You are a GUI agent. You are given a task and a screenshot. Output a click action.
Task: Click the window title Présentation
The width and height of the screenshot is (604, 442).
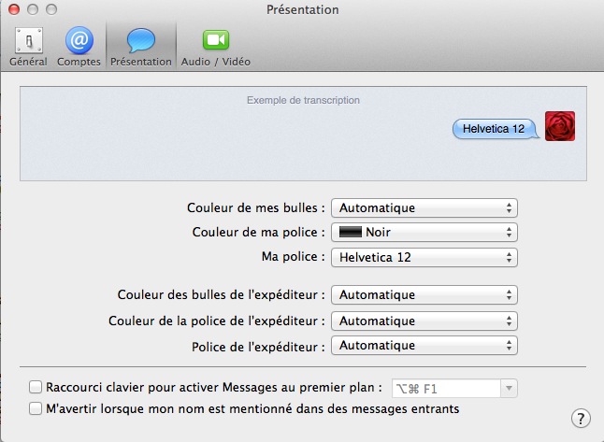pos(302,9)
